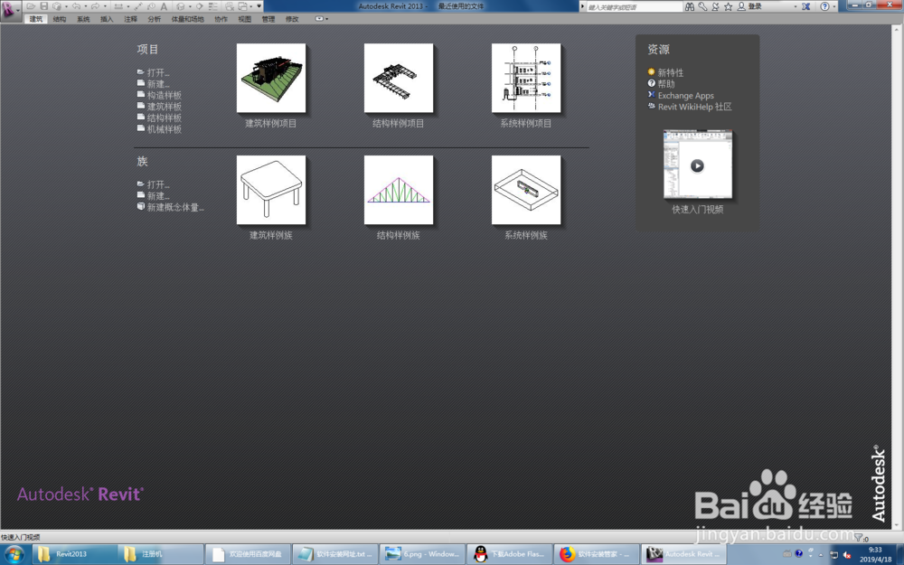Expand the Synchronize dropdown arrow
The height and width of the screenshot is (565, 904).
click(x=66, y=6)
